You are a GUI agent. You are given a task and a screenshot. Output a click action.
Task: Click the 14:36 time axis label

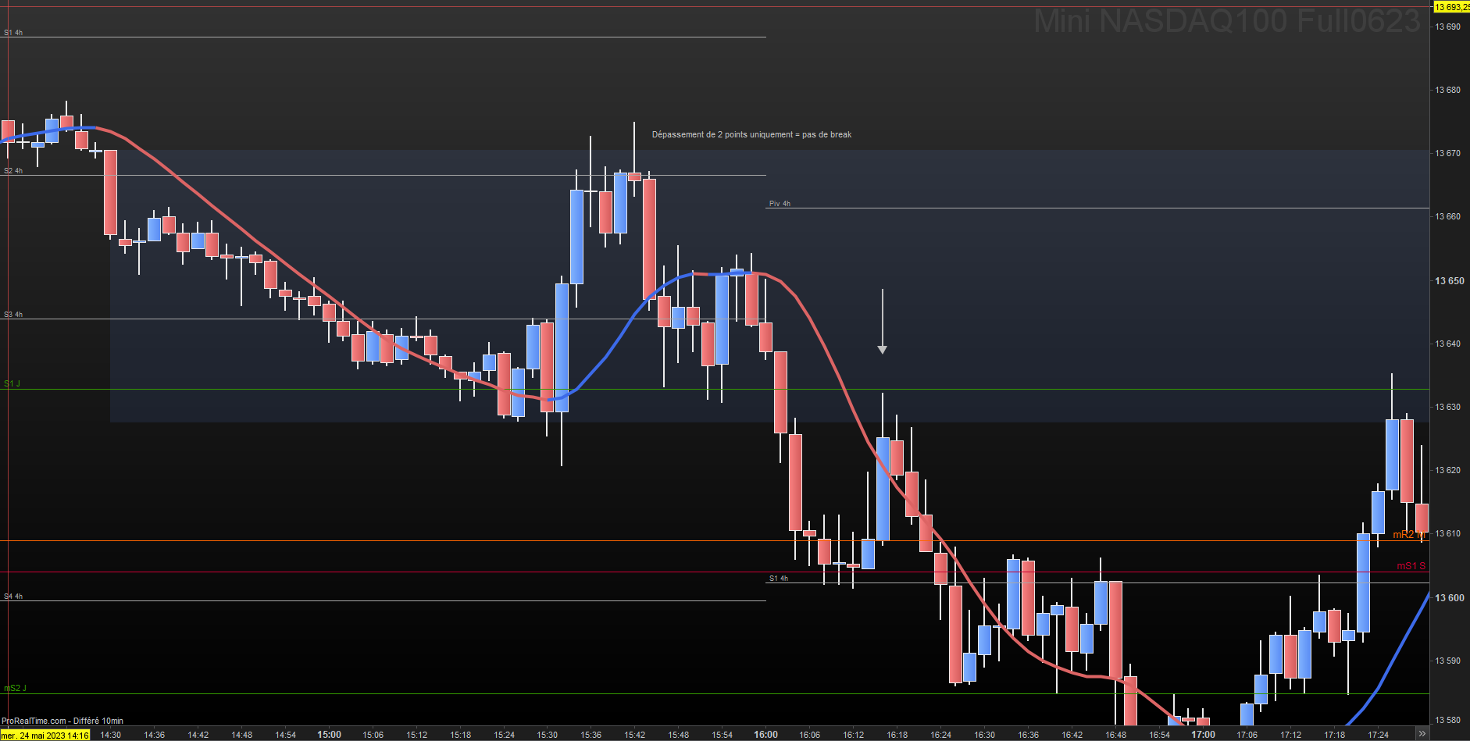click(155, 735)
